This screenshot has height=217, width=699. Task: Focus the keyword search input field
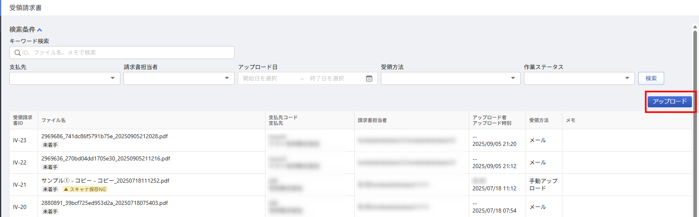click(126, 53)
